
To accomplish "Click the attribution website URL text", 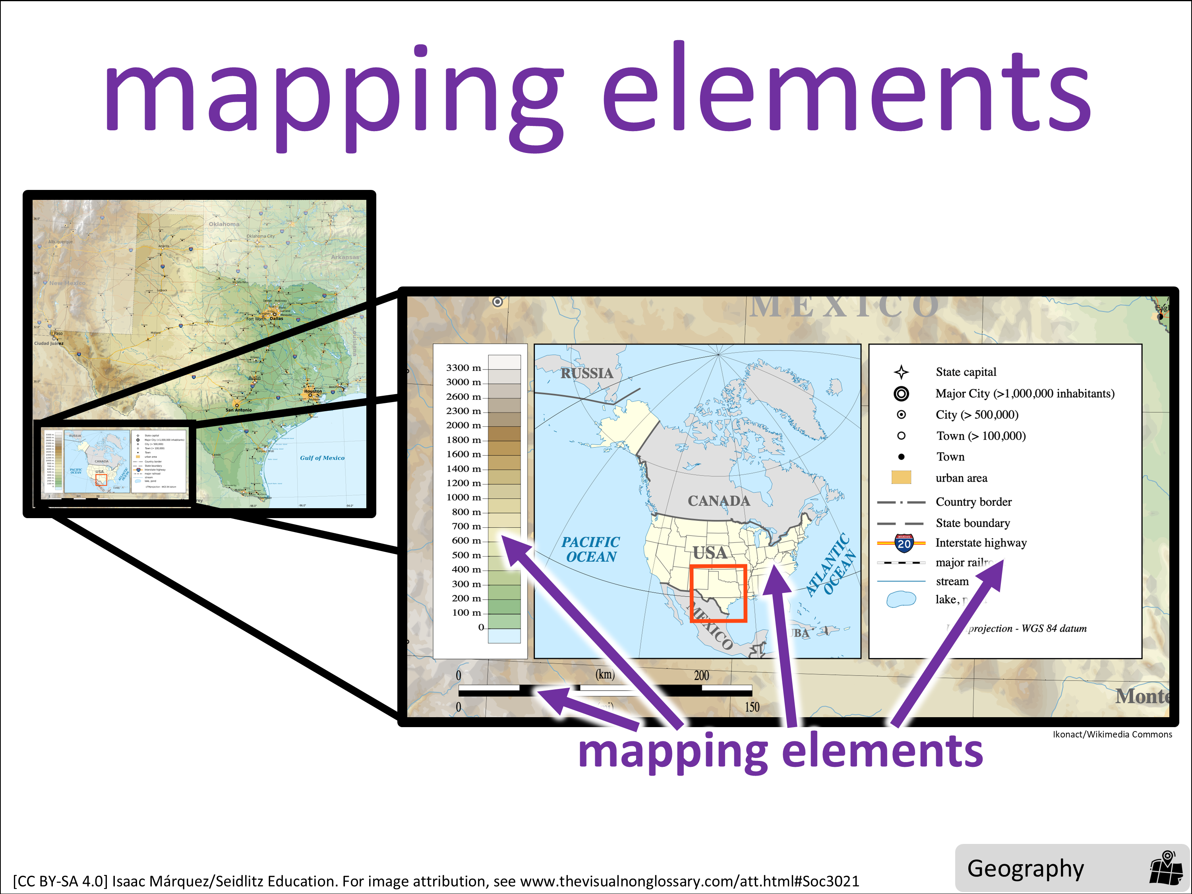I will 689,881.
